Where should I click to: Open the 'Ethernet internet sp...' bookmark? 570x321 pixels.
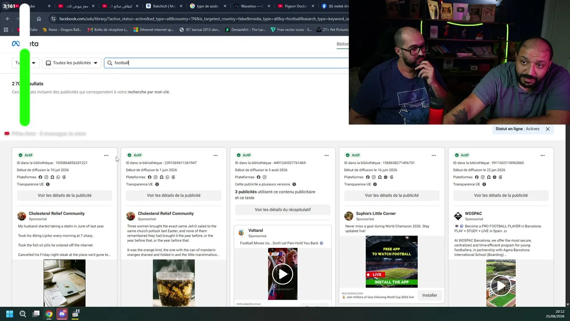(154, 30)
